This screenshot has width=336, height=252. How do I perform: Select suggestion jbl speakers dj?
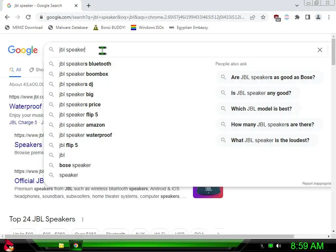[76, 84]
